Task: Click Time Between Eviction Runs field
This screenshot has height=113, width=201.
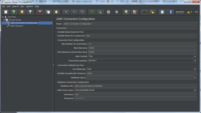Action: point(142,52)
